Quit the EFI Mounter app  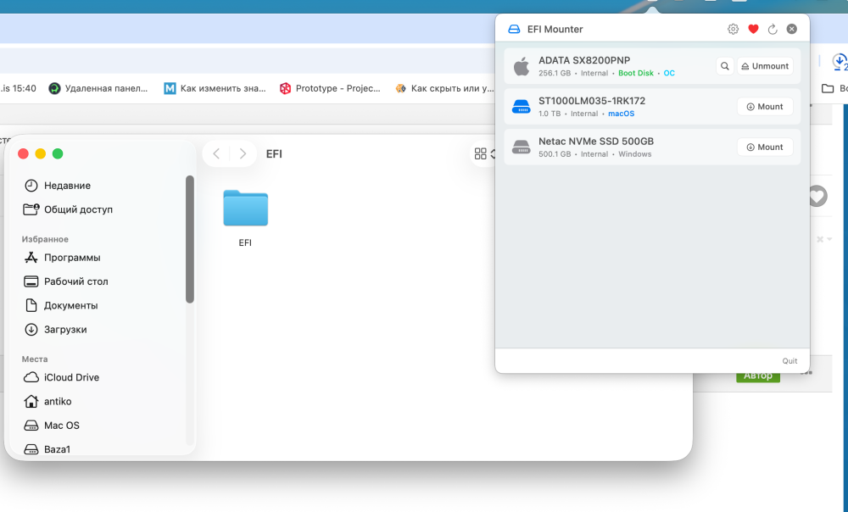click(789, 360)
